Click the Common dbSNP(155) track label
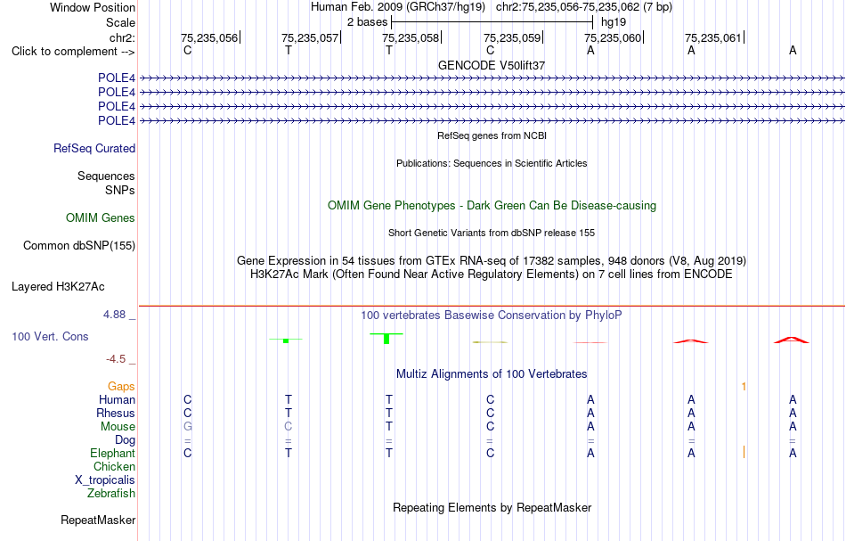Viewport: 846px width, 541px height. coord(79,246)
